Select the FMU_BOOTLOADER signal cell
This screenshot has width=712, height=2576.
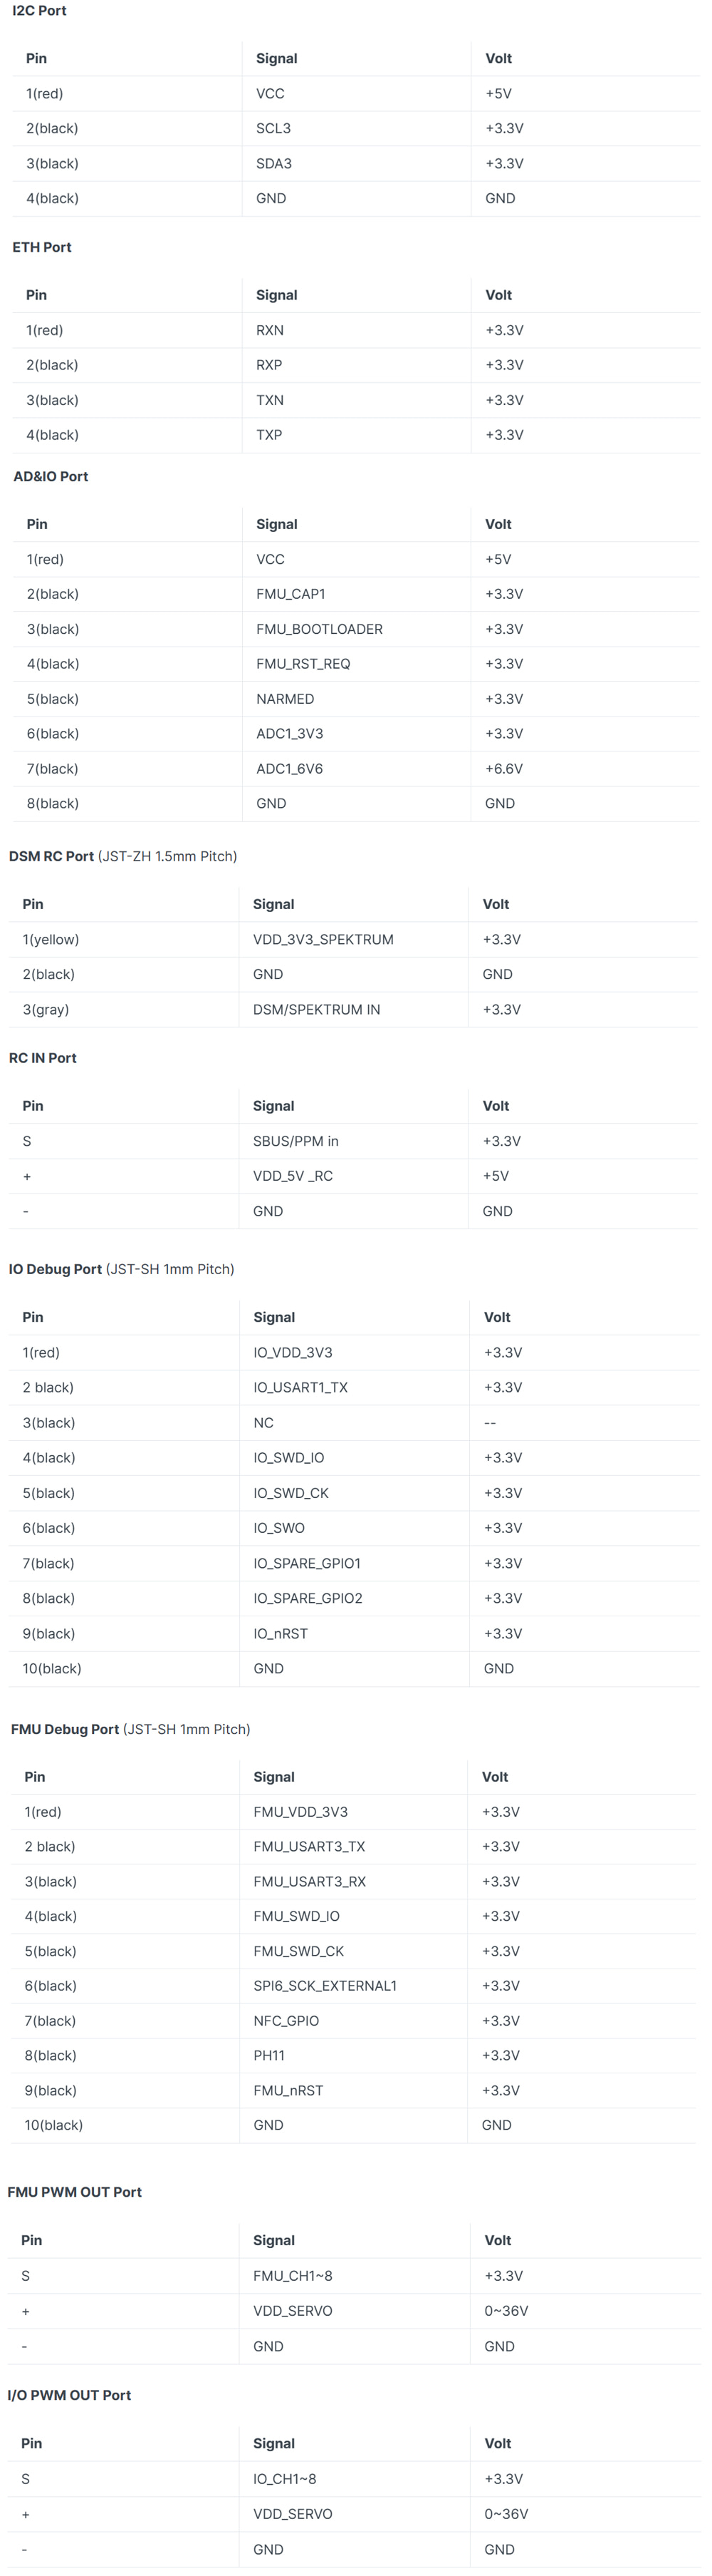coord(318,629)
